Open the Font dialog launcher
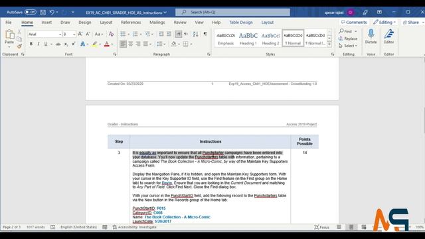This screenshot has width=425, height=239. [x=115, y=54]
